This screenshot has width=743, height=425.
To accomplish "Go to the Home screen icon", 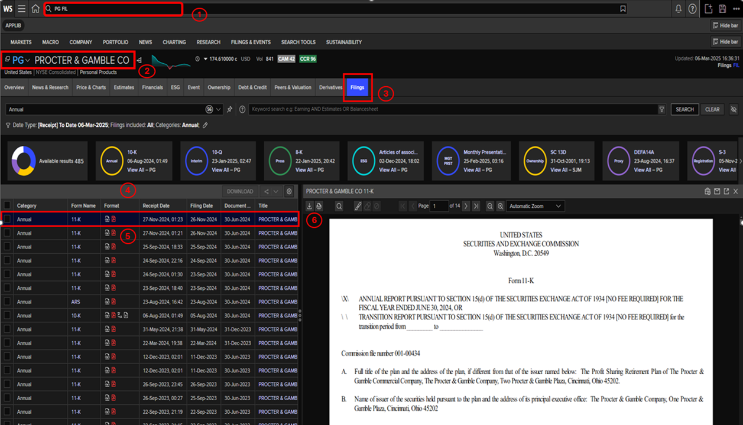I will (35, 9).
